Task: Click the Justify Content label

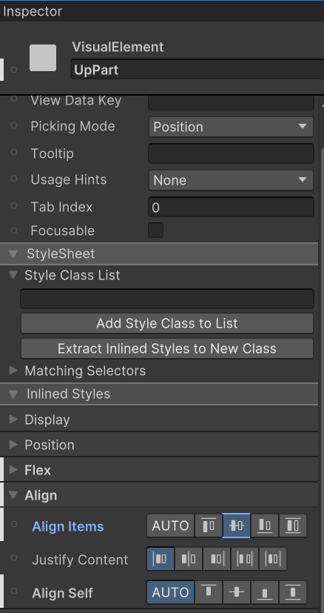Action: [x=80, y=560]
